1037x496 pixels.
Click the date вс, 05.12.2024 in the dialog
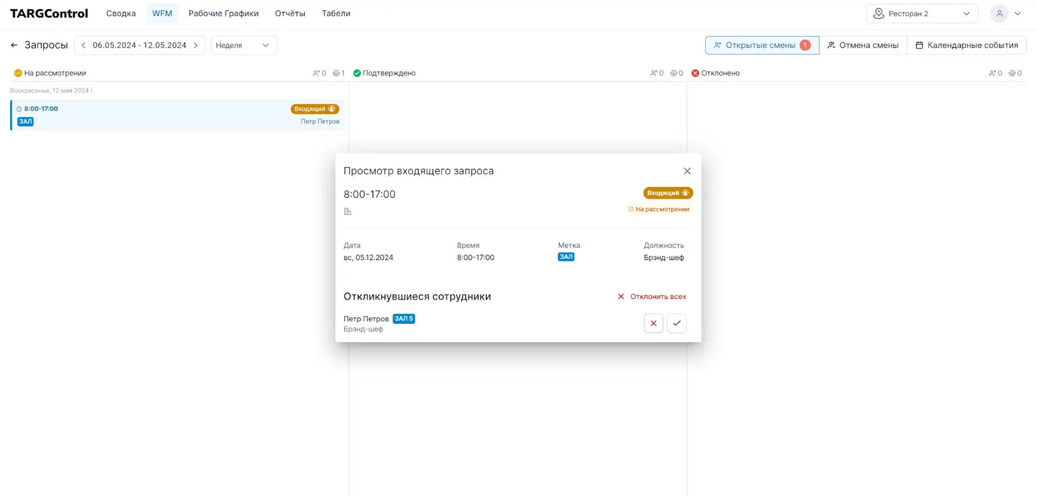pyautogui.click(x=368, y=258)
